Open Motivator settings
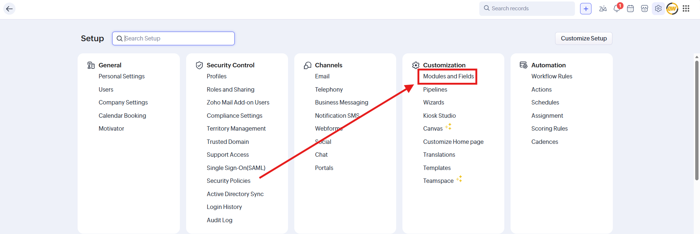The height and width of the screenshot is (234, 700). 111,128
